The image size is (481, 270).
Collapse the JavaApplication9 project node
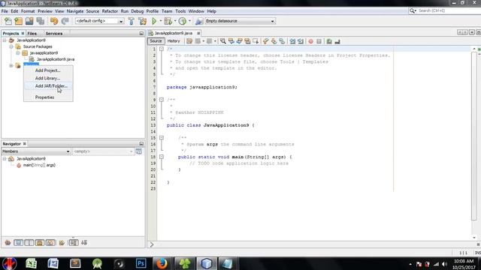coord(5,40)
